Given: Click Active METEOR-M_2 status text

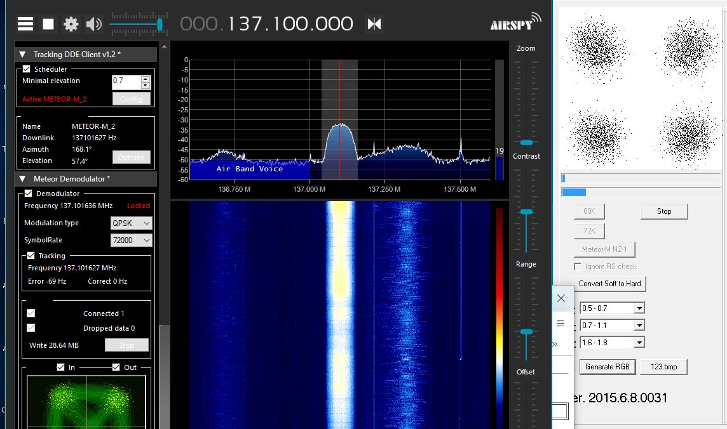Looking at the screenshot, I should coord(54,99).
